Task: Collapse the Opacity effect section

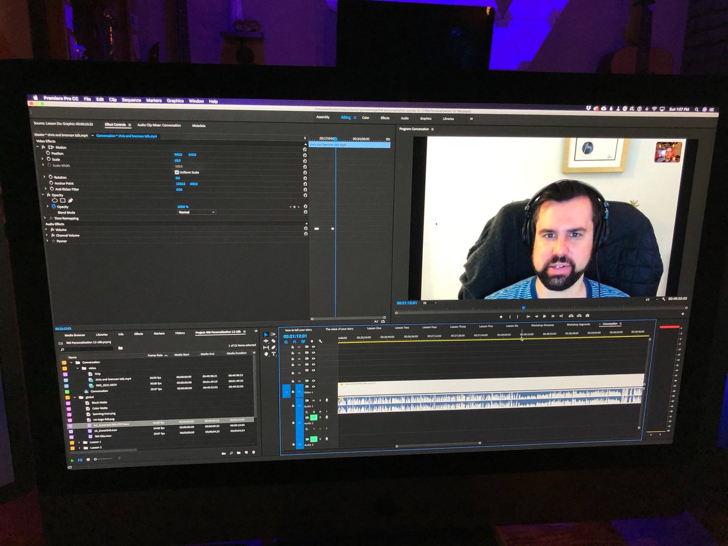Action: point(42,195)
